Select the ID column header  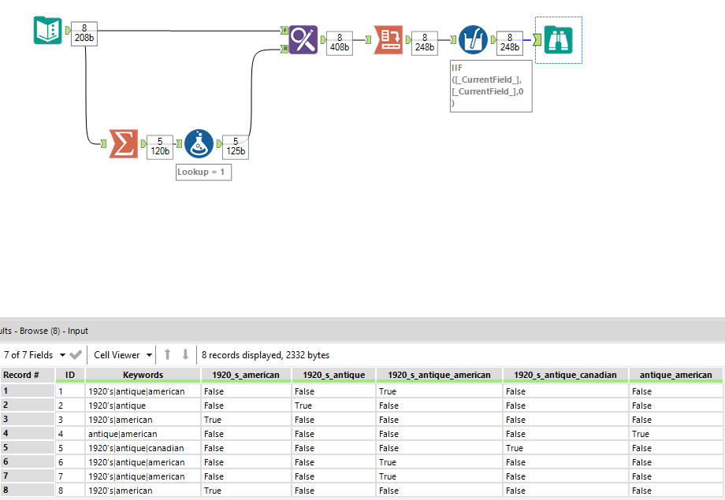[70, 375]
